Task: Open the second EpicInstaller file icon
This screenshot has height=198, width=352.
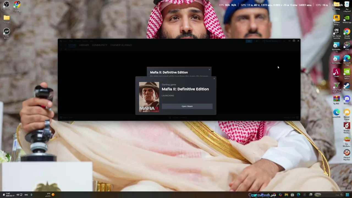Action: coord(337,60)
